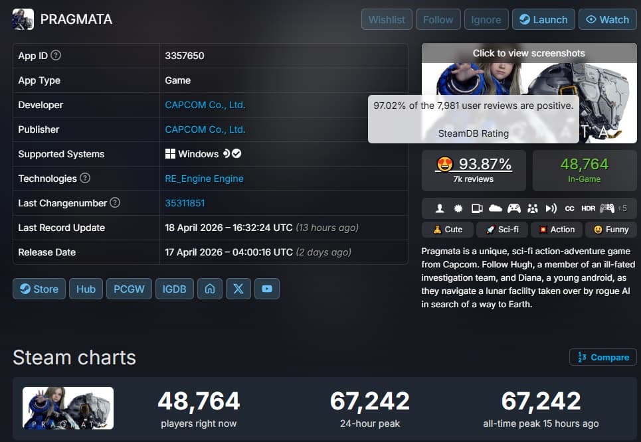Open the CAPCOM developer link

click(x=205, y=105)
